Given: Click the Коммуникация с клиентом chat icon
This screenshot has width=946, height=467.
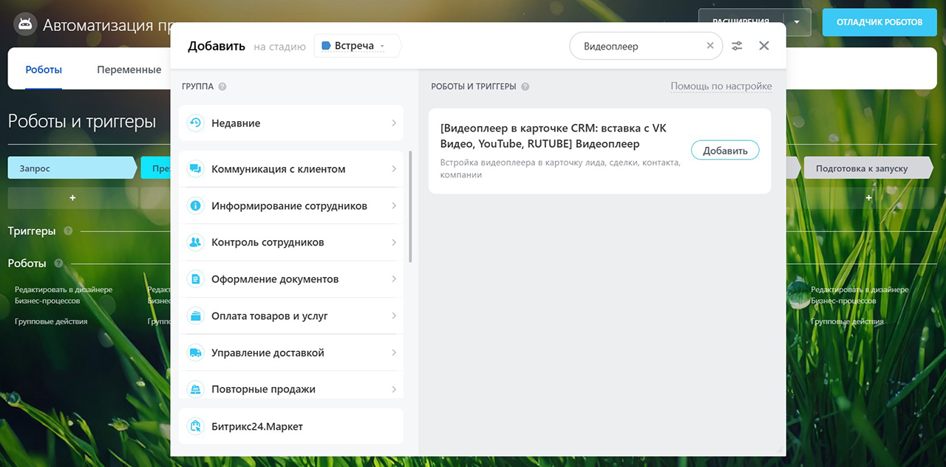Looking at the screenshot, I should point(196,169).
